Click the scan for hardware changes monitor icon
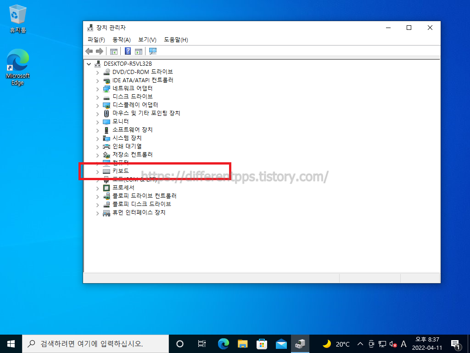The height and width of the screenshot is (353, 470). (153, 51)
